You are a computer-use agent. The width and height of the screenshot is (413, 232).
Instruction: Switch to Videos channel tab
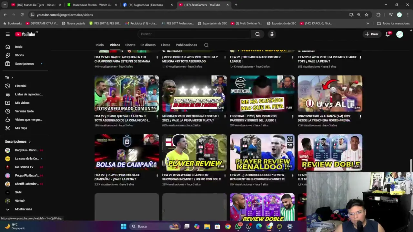(x=115, y=45)
